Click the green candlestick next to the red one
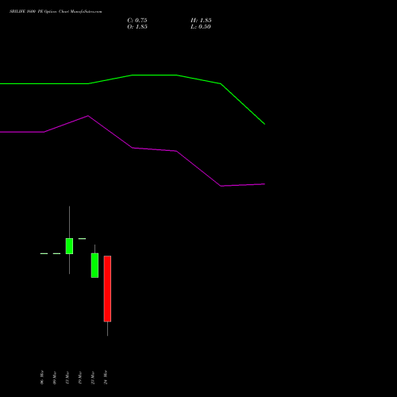This screenshot has height=397, width=397. tap(94, 265)
